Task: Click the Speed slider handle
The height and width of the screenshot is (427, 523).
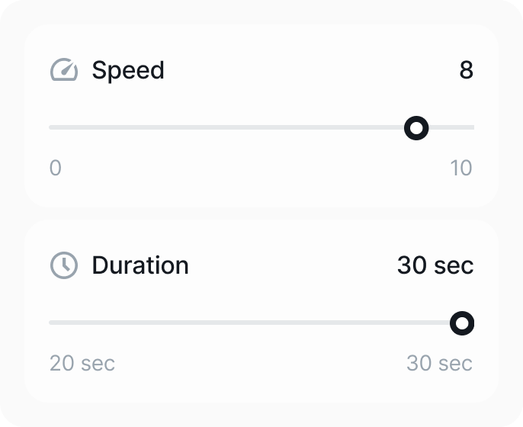Action: 416,128
